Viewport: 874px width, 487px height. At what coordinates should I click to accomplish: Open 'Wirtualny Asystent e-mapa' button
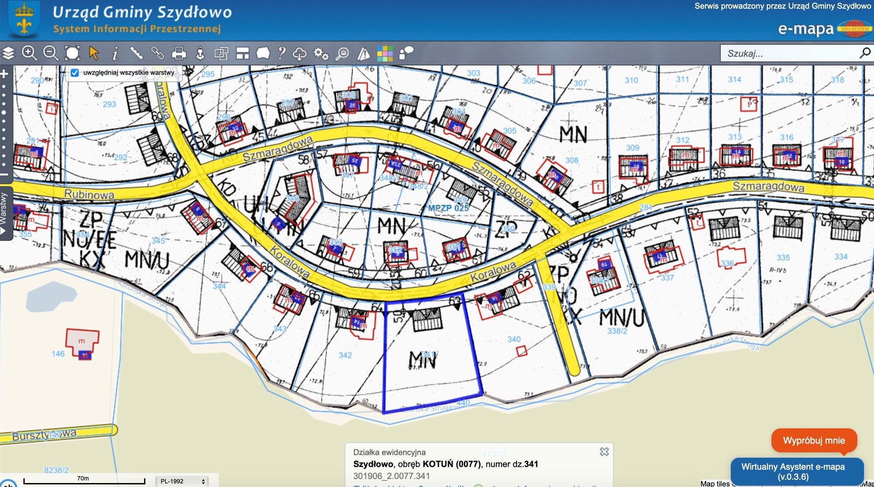tap(793, 471)
